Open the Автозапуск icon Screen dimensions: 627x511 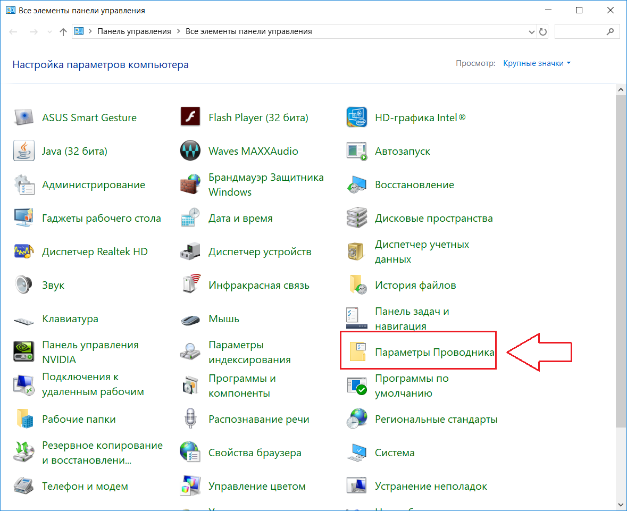tap(357, 151)
